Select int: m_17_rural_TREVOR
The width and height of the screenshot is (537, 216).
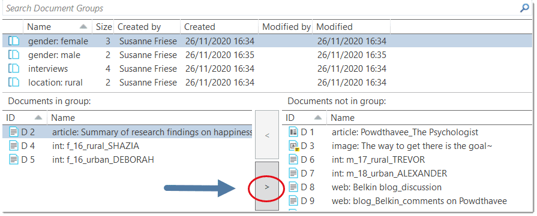coord(378,160)
